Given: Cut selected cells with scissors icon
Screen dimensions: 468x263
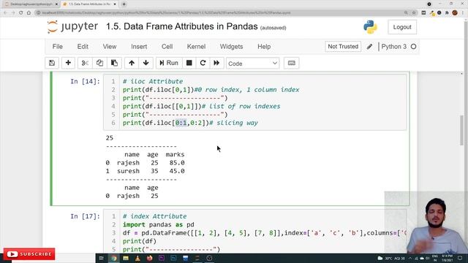Looking at the screenshot, I should pos(85,63).
